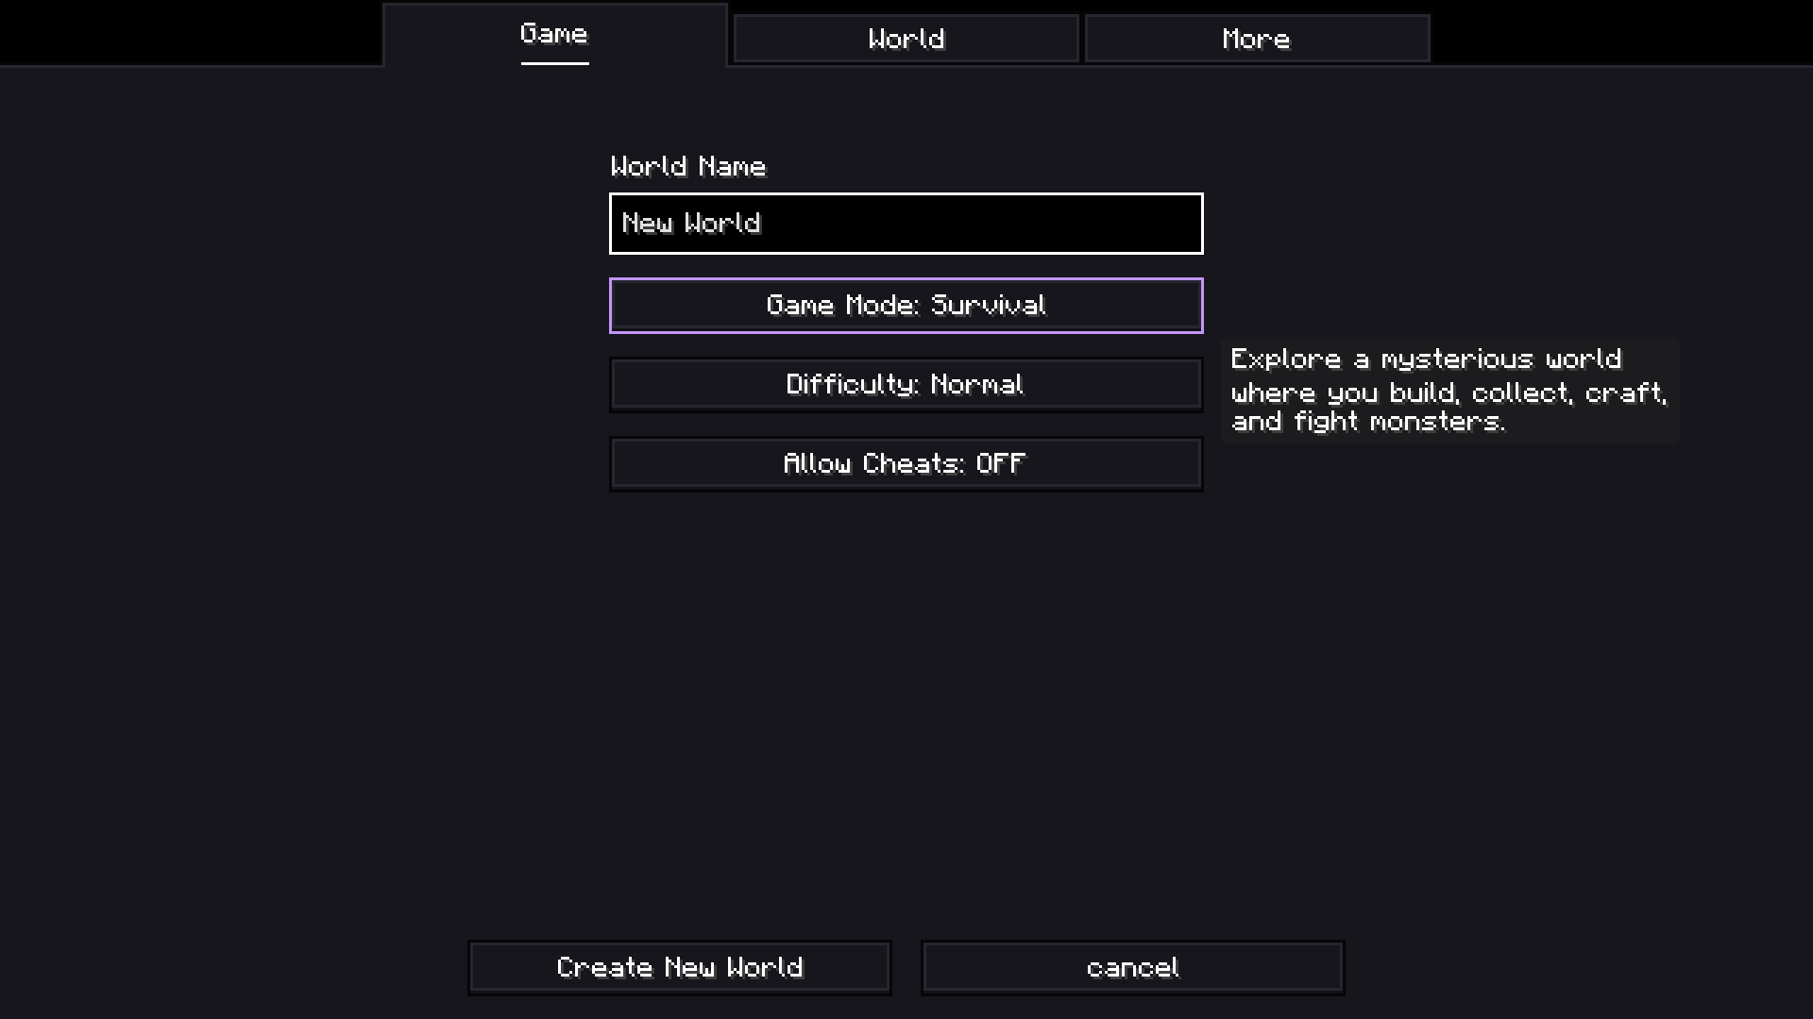This screenshot has width=1813, height=1019.
Task: Expand World tab options
Action: coord(906,39)
